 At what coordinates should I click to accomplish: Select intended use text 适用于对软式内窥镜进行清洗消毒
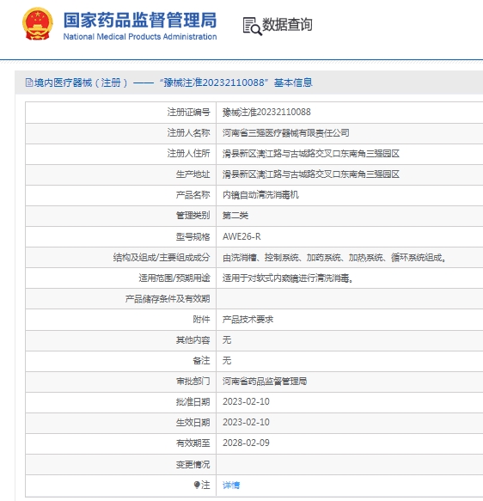288,278
